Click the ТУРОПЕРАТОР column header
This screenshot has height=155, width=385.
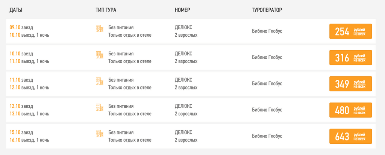(x=267, y=10)
